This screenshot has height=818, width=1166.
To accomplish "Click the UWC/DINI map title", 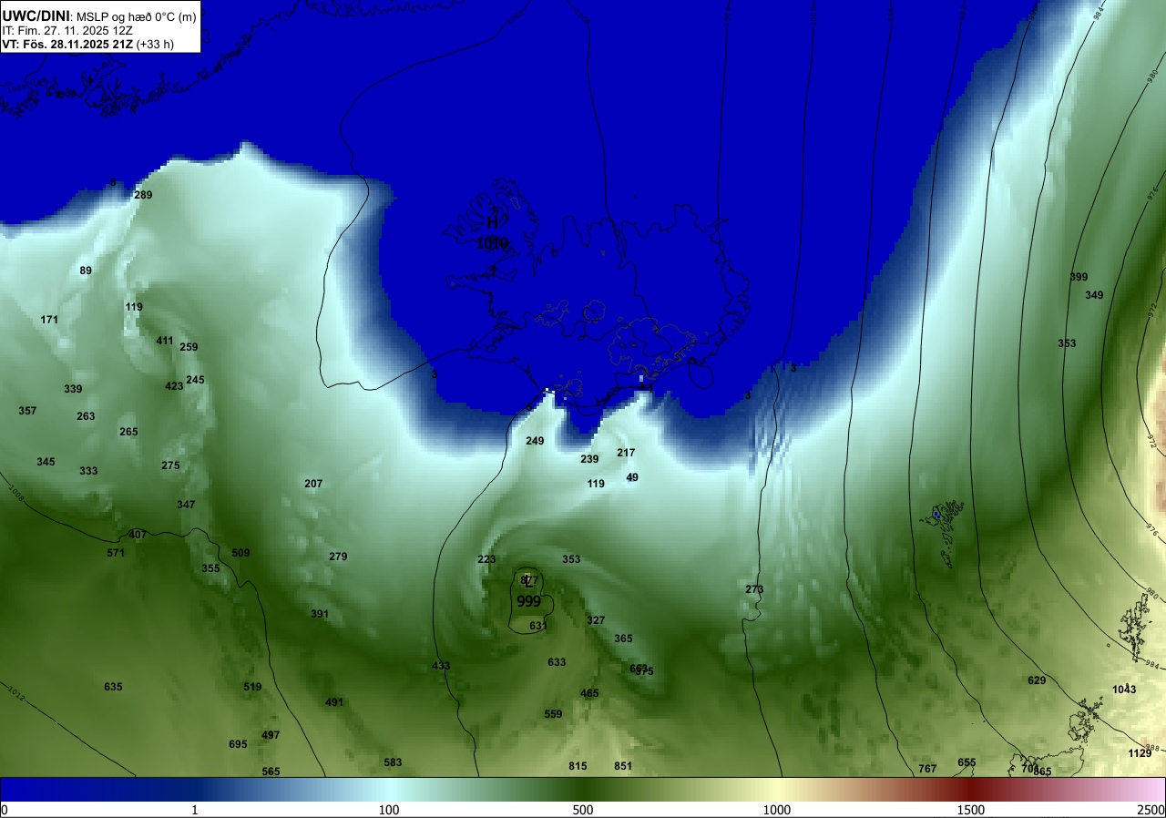I will [36, 15].
